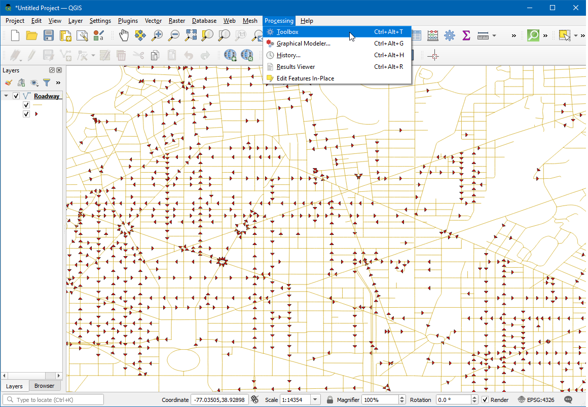588x407 pixels.
Task: Click the Save Project floppy disk icon
Action: coord(48,35)
